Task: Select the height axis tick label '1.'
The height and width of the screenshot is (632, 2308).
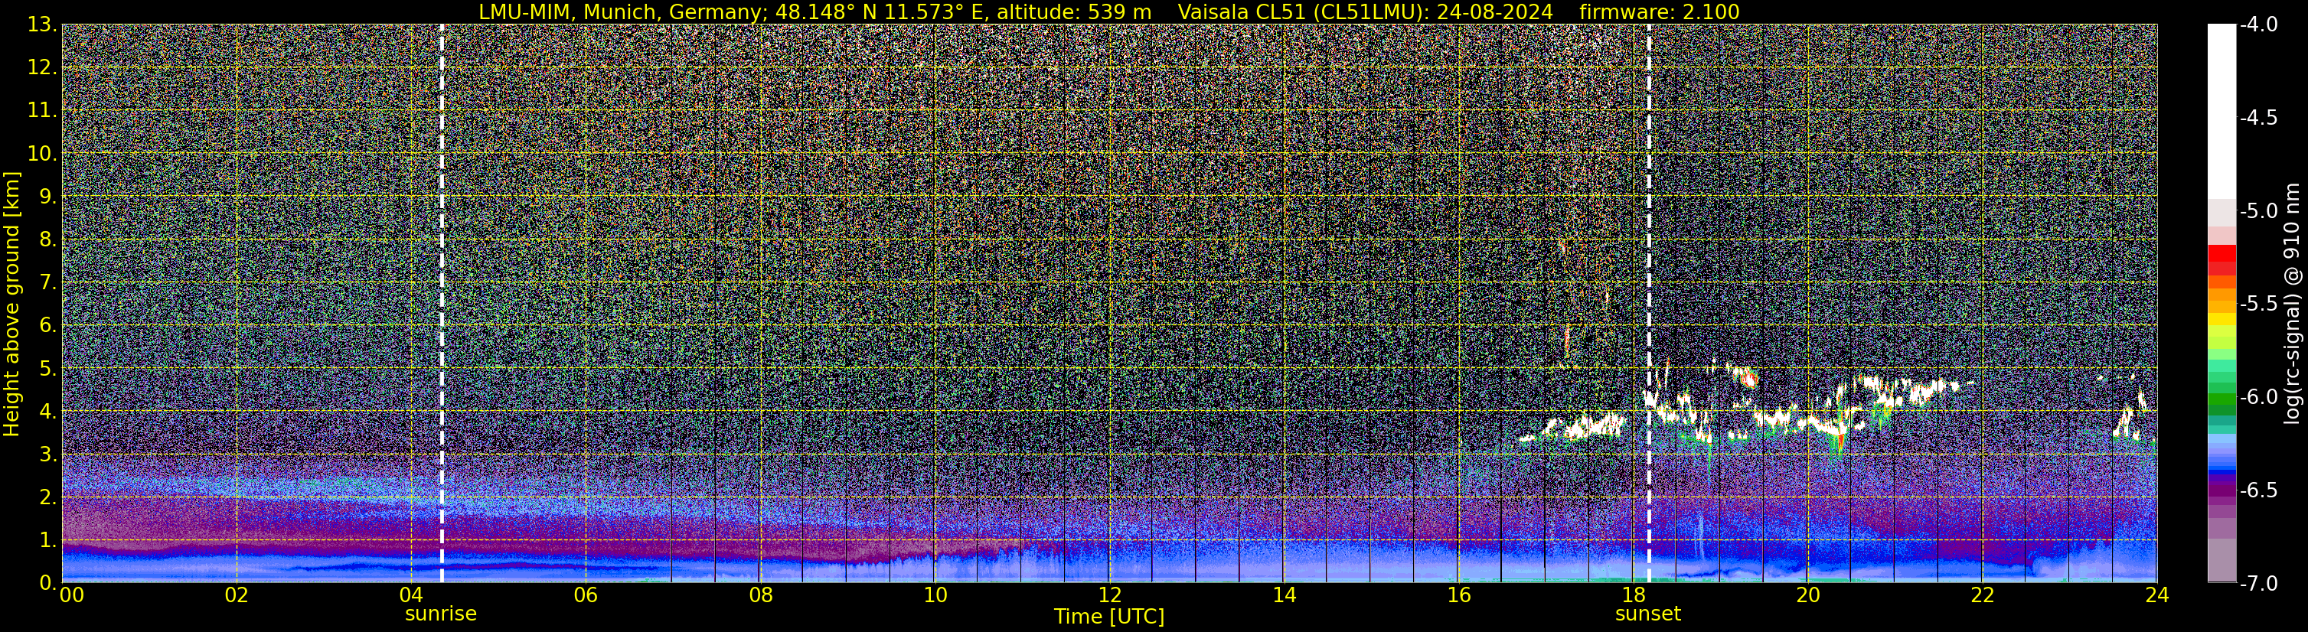Action: coord(47,539)
